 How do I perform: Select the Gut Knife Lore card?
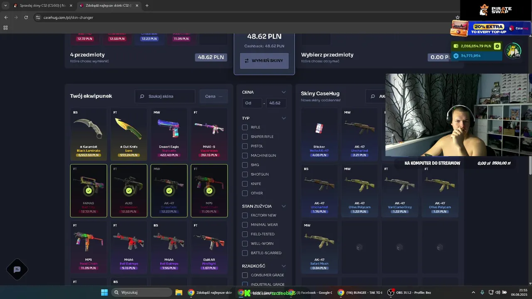pyautogui.click(x=129, y=134)
